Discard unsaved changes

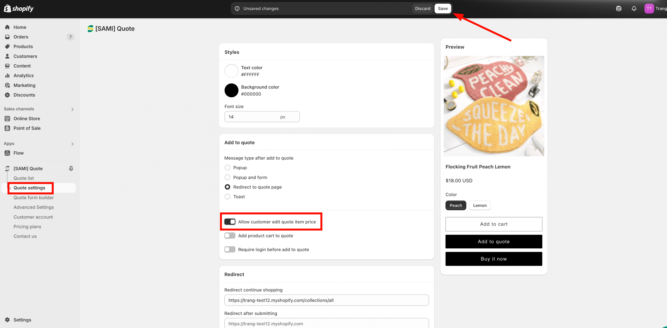(x=423, y=9)
